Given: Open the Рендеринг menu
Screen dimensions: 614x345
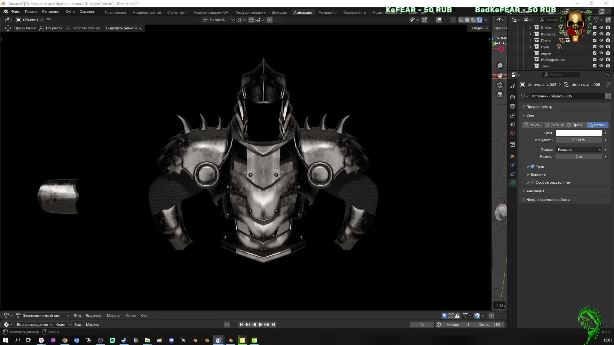Looking at the screenshot, I should tap(51, 11).
